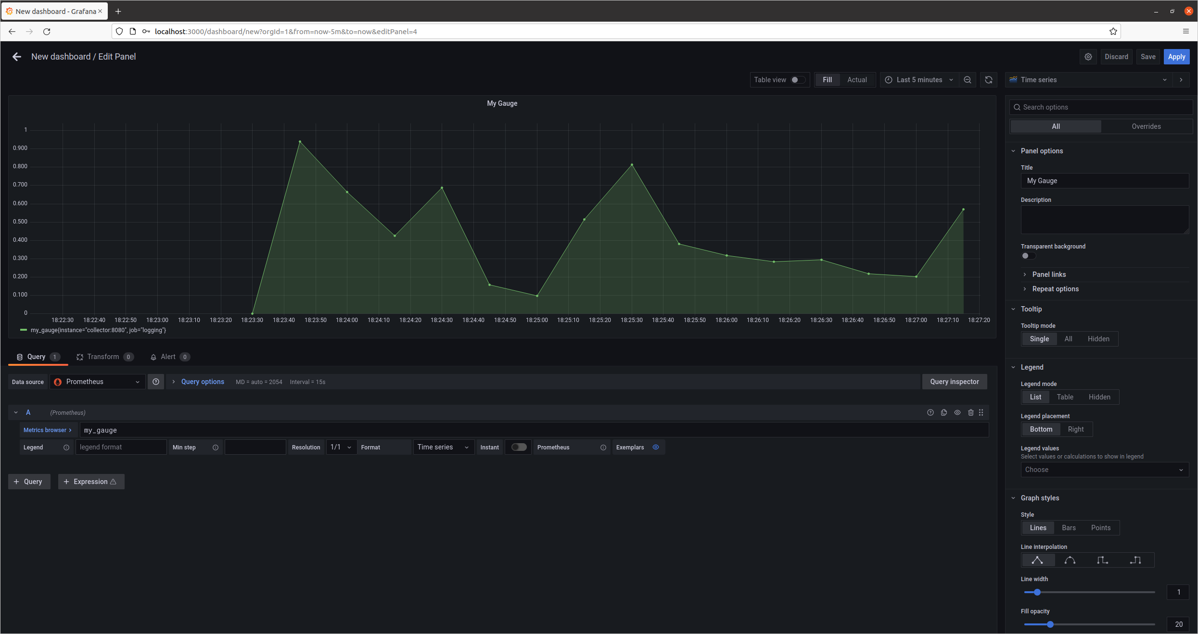1198x634 pixels.
Task: Hide query A with the eye icon
Action: point(957,412)
